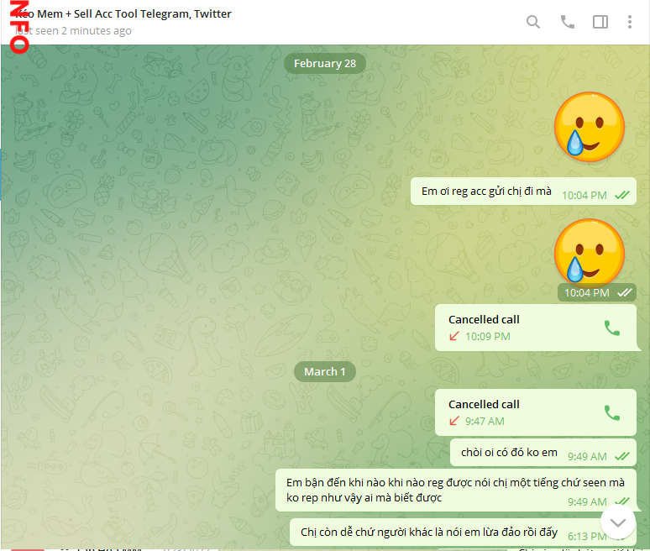
Task: Toggle the right sidebar panel icon
Action: (x=600, y=22)
